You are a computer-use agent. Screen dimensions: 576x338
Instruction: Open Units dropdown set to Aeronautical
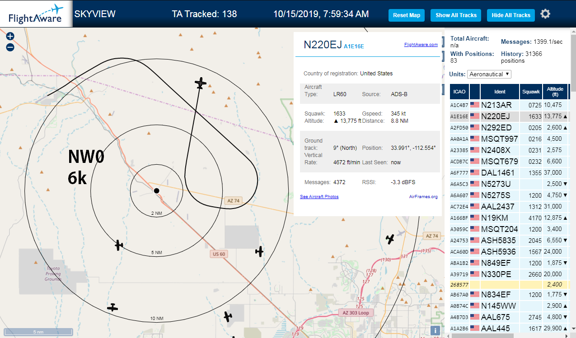(x=489, y=74)
